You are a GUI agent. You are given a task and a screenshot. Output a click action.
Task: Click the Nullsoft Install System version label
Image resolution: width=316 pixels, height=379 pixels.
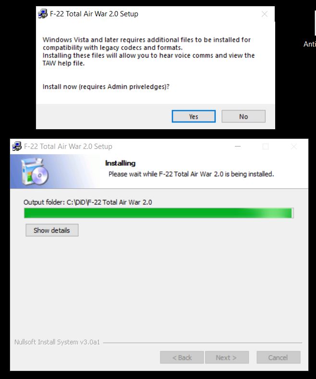pyautogui.click(x=57, y=342)
